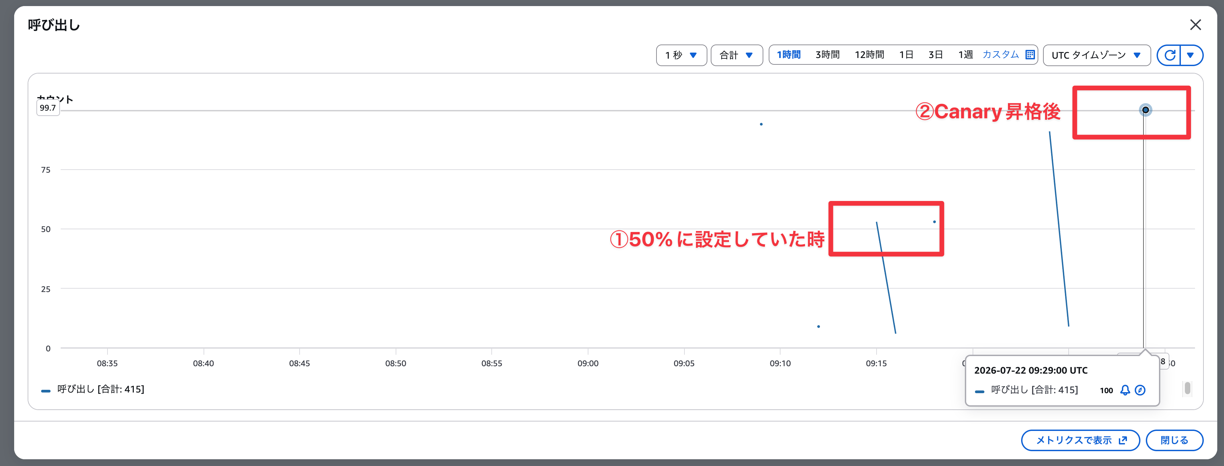The height and width of the screenshot is (466, 1224).
Task: Select the 12時間 time range
Action: [869, 55]
